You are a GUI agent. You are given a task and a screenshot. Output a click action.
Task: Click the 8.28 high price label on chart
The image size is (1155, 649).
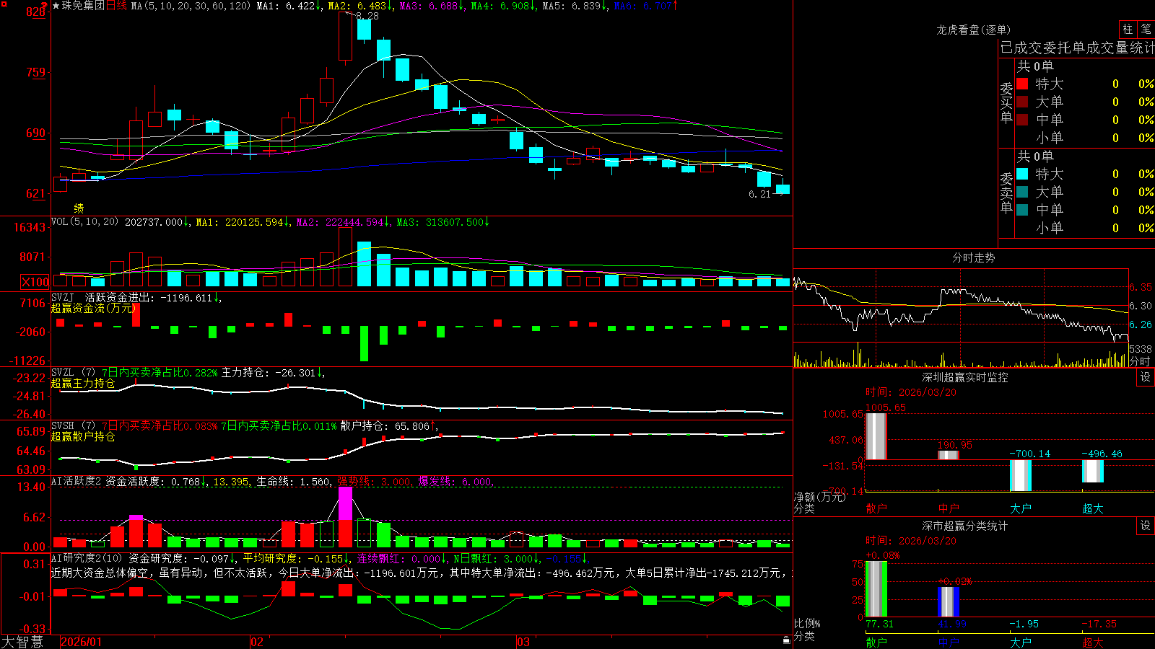[367, 16]
